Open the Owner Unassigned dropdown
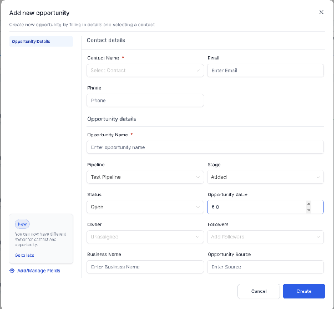Screen dimensions: 334x309 [145, 237]
